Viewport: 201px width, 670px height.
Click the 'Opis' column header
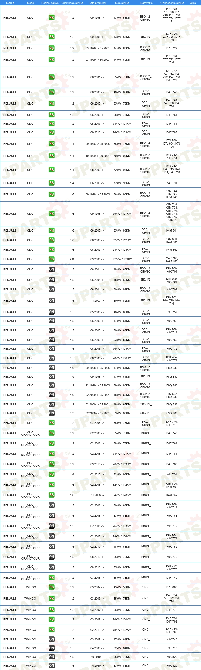point(193,3)
